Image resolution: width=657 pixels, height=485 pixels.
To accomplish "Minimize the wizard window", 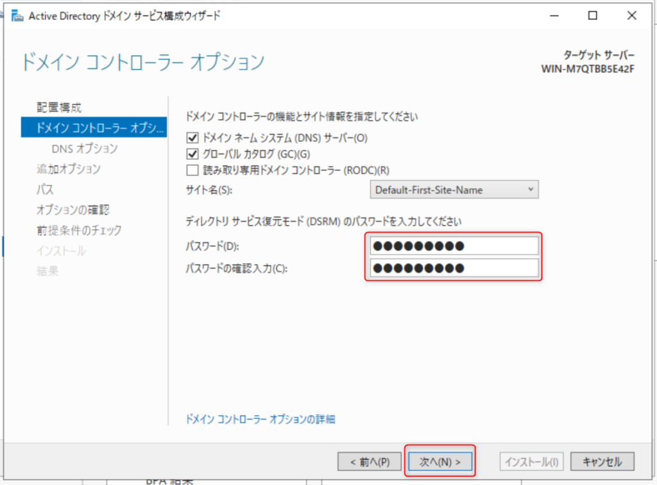I will click(x=554, y=16).
